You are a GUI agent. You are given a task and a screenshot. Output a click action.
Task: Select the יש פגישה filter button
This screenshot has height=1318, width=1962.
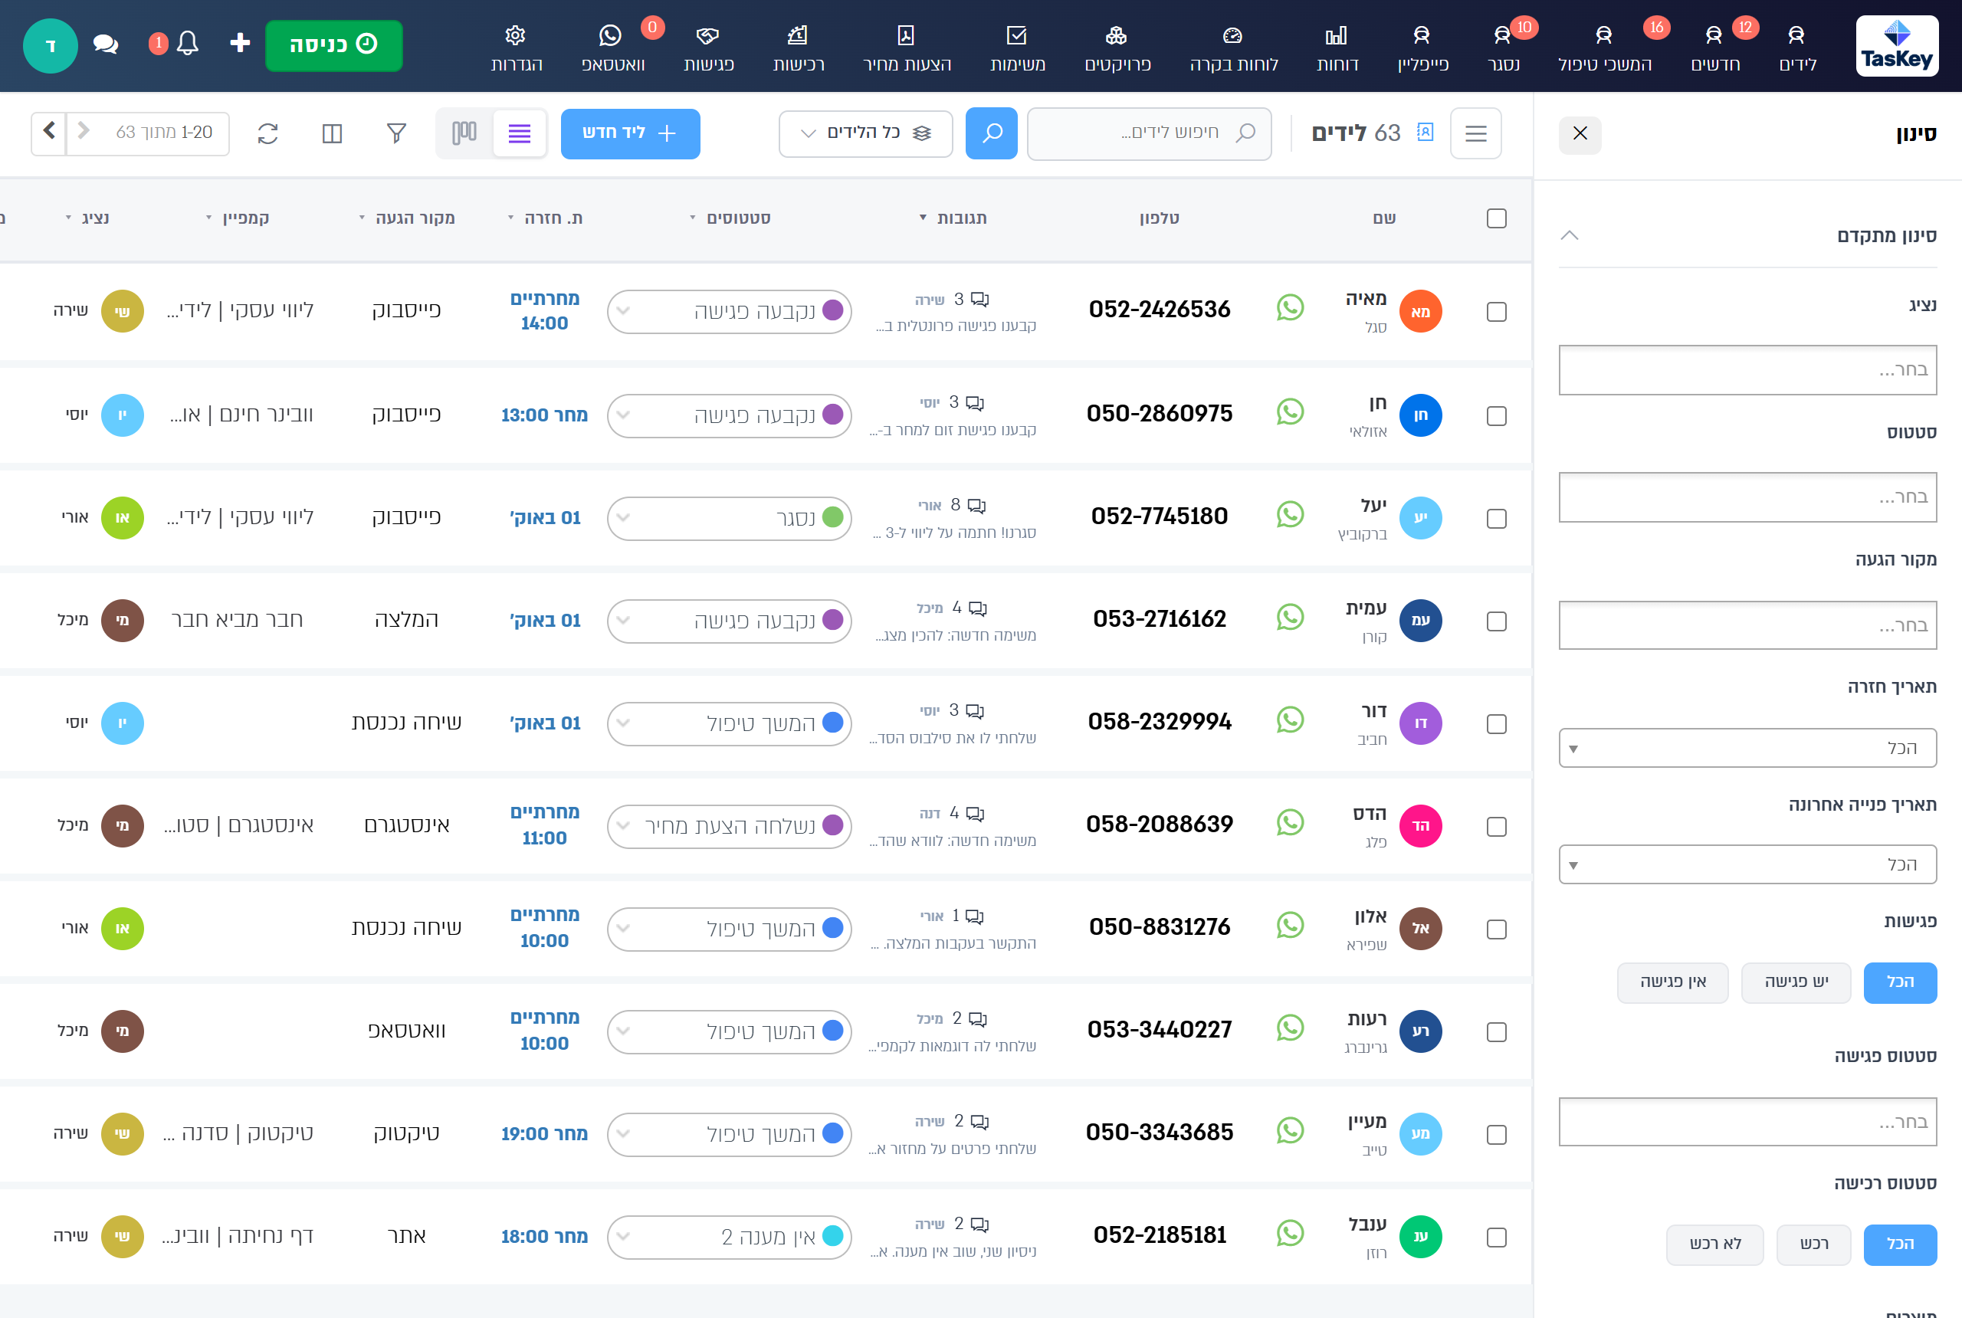pos(1796,982)
